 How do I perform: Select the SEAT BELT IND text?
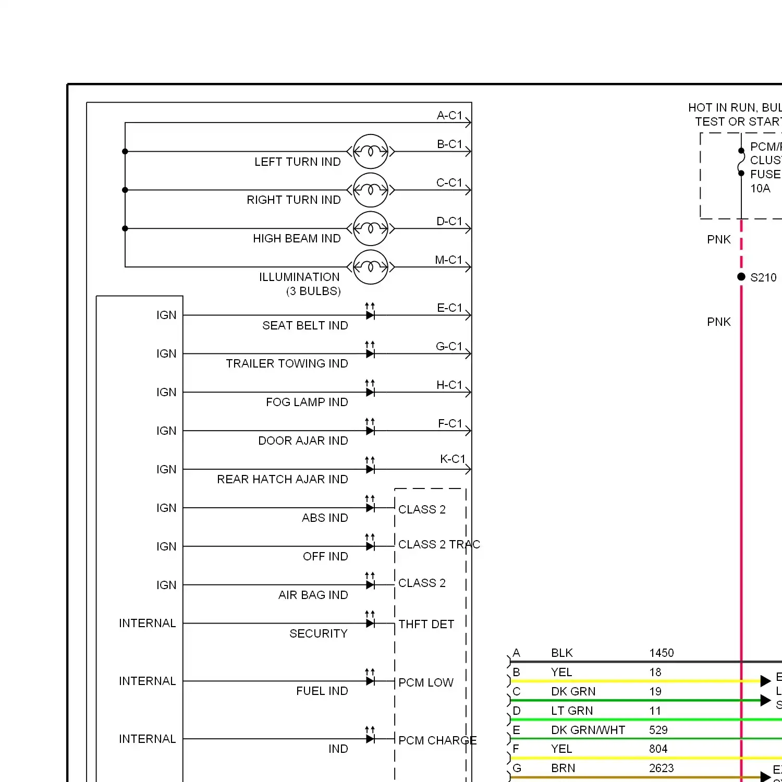(305, 325)
